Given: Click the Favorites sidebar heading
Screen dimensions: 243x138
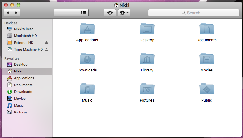Looking at the screenshot, I should [12, 58].
